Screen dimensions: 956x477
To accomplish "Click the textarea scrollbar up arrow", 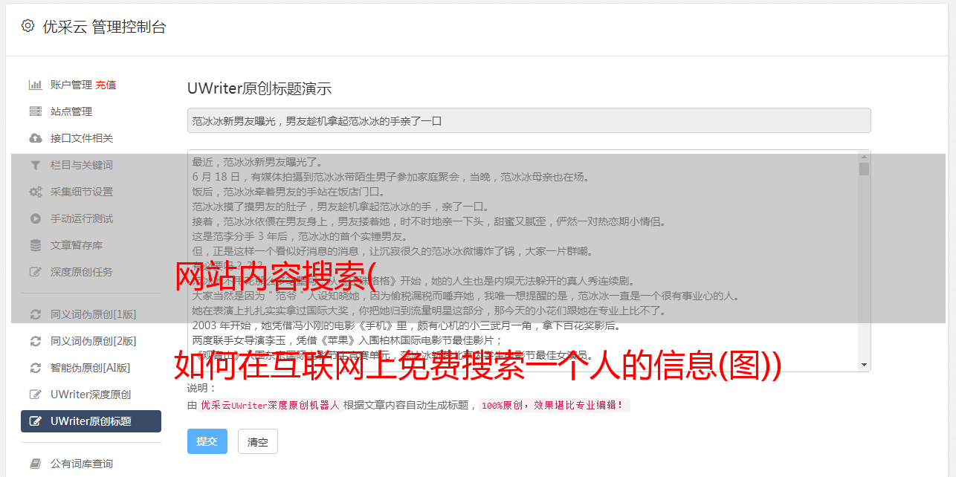I will pyautogui.click(x=864, y=156).
